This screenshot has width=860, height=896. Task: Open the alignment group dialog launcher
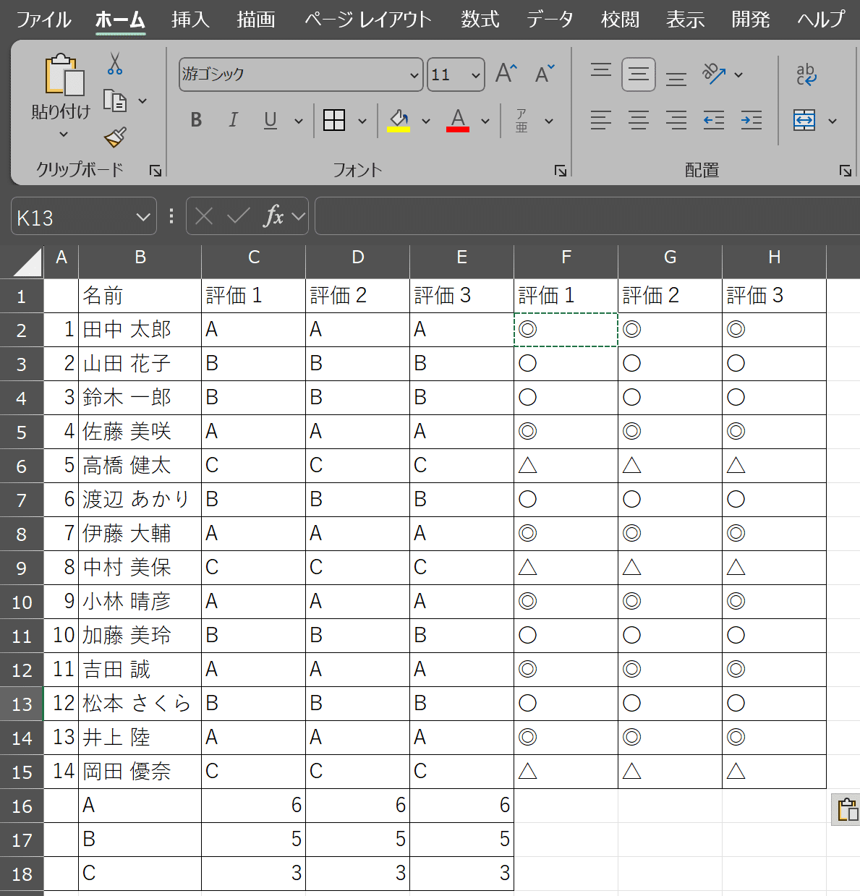click(x=846, y=171)
